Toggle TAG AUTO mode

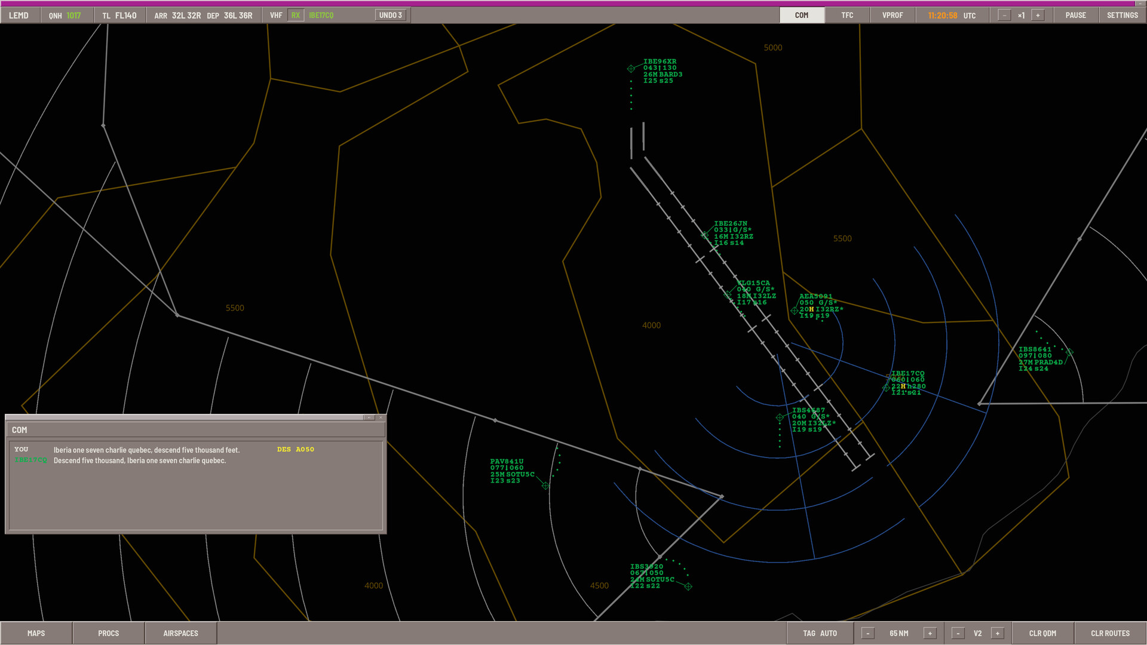(x=820, y=634)
